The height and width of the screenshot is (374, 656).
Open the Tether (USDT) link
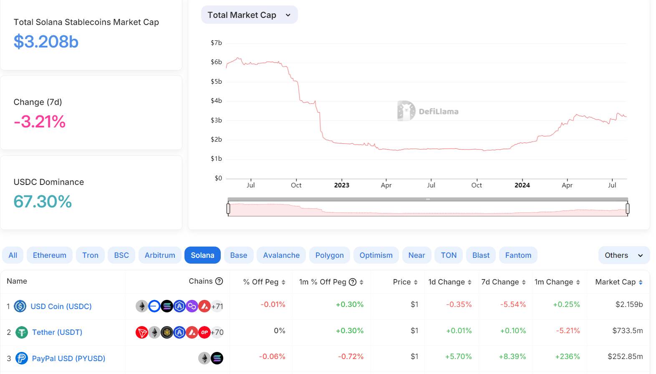tap(57, 332)
